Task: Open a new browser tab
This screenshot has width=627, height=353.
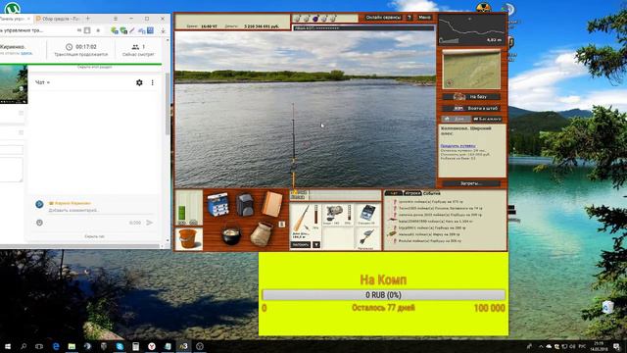Action: point(88,19)
